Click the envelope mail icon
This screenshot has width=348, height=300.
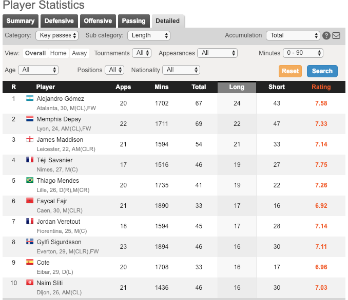pos(337,36)
